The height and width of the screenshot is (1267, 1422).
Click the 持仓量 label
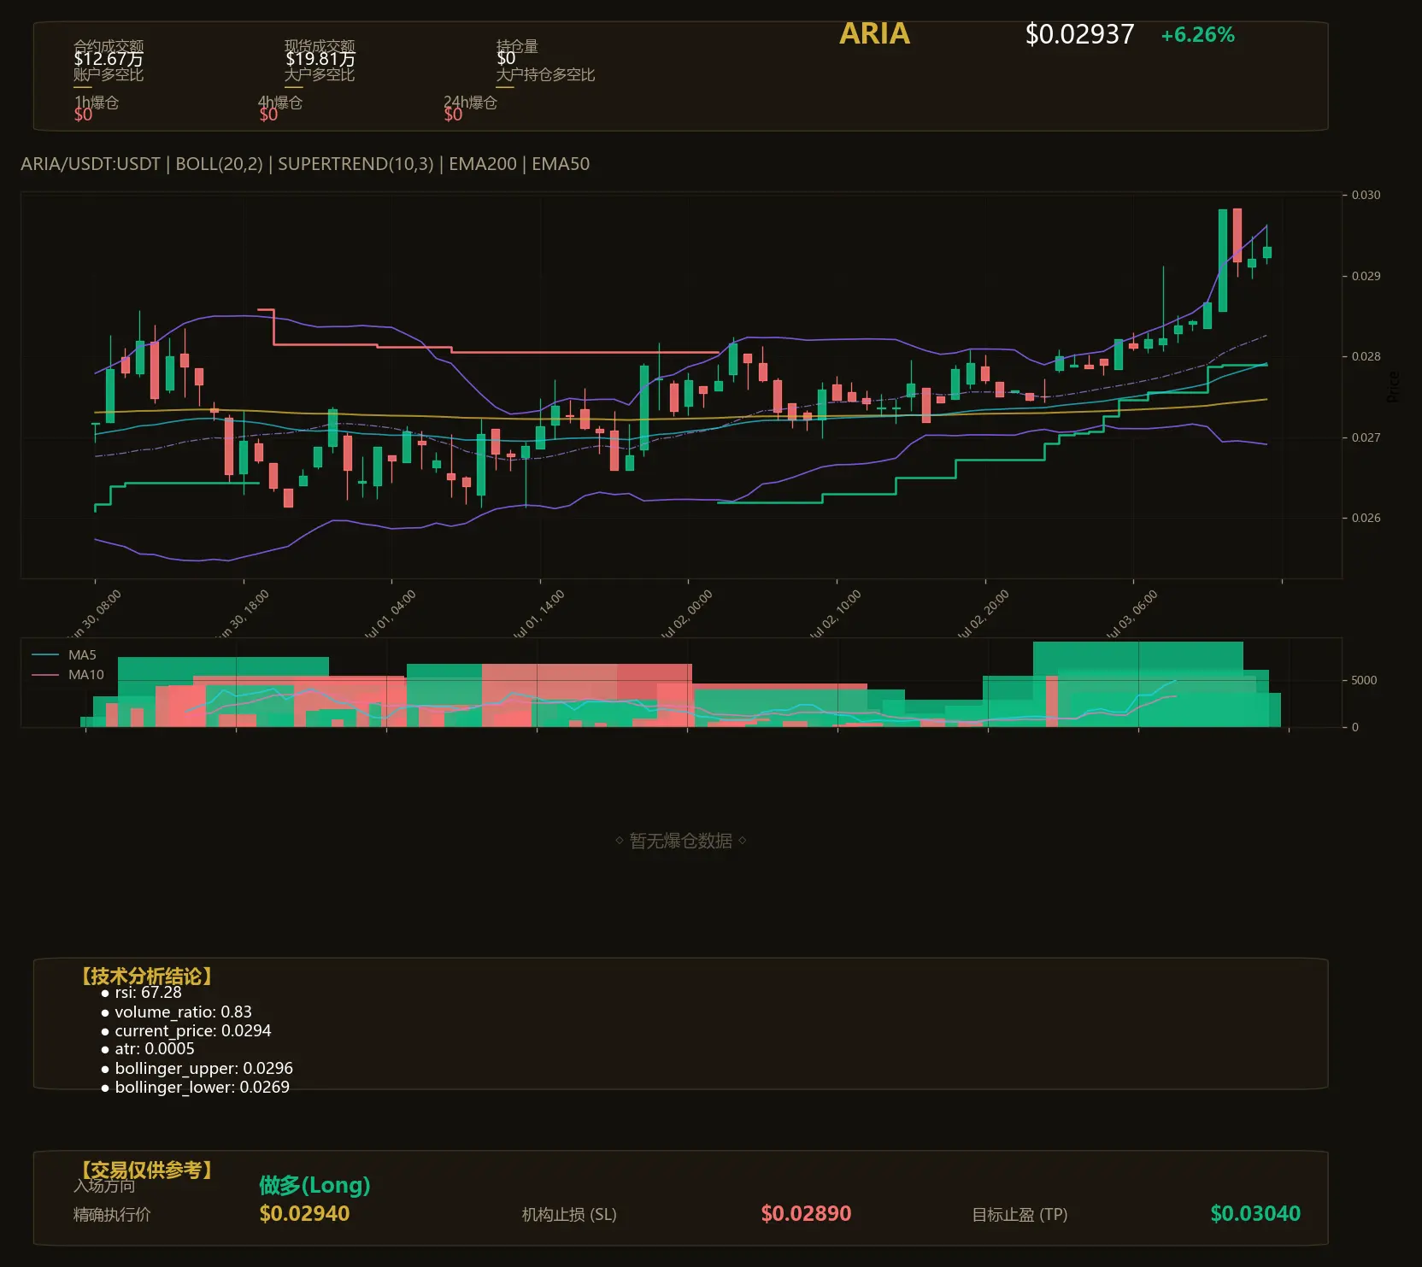(x=517, y=46)
